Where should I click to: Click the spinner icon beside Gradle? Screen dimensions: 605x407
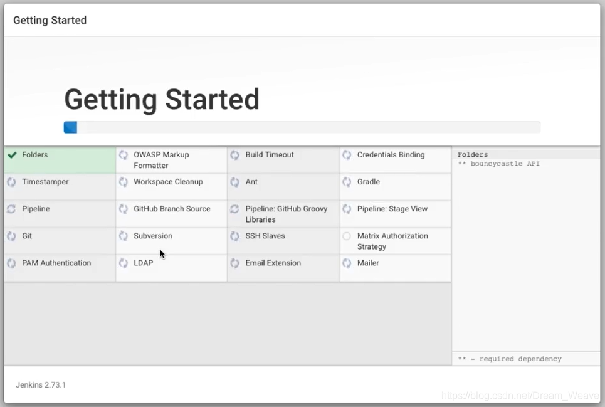point(347,182)
